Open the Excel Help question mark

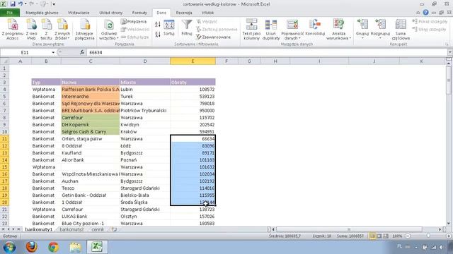pyautogui.click(x=425, y=13)
